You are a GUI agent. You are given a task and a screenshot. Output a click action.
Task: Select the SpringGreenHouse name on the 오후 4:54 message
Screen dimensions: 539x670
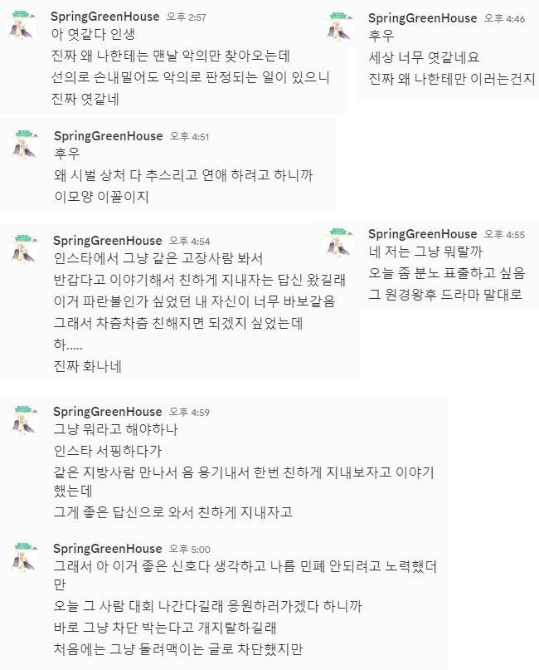click(x=108, y=241)
